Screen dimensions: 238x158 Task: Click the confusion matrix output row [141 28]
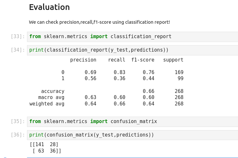coord(44,145)
